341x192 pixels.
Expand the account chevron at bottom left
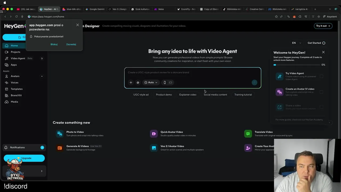point(42,171)
